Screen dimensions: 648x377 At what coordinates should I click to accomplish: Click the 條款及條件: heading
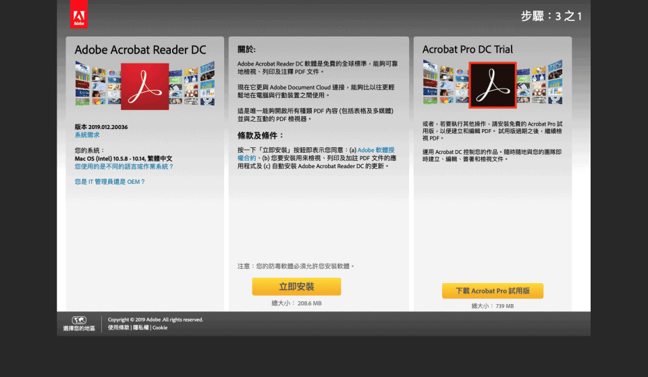point(261,135)
